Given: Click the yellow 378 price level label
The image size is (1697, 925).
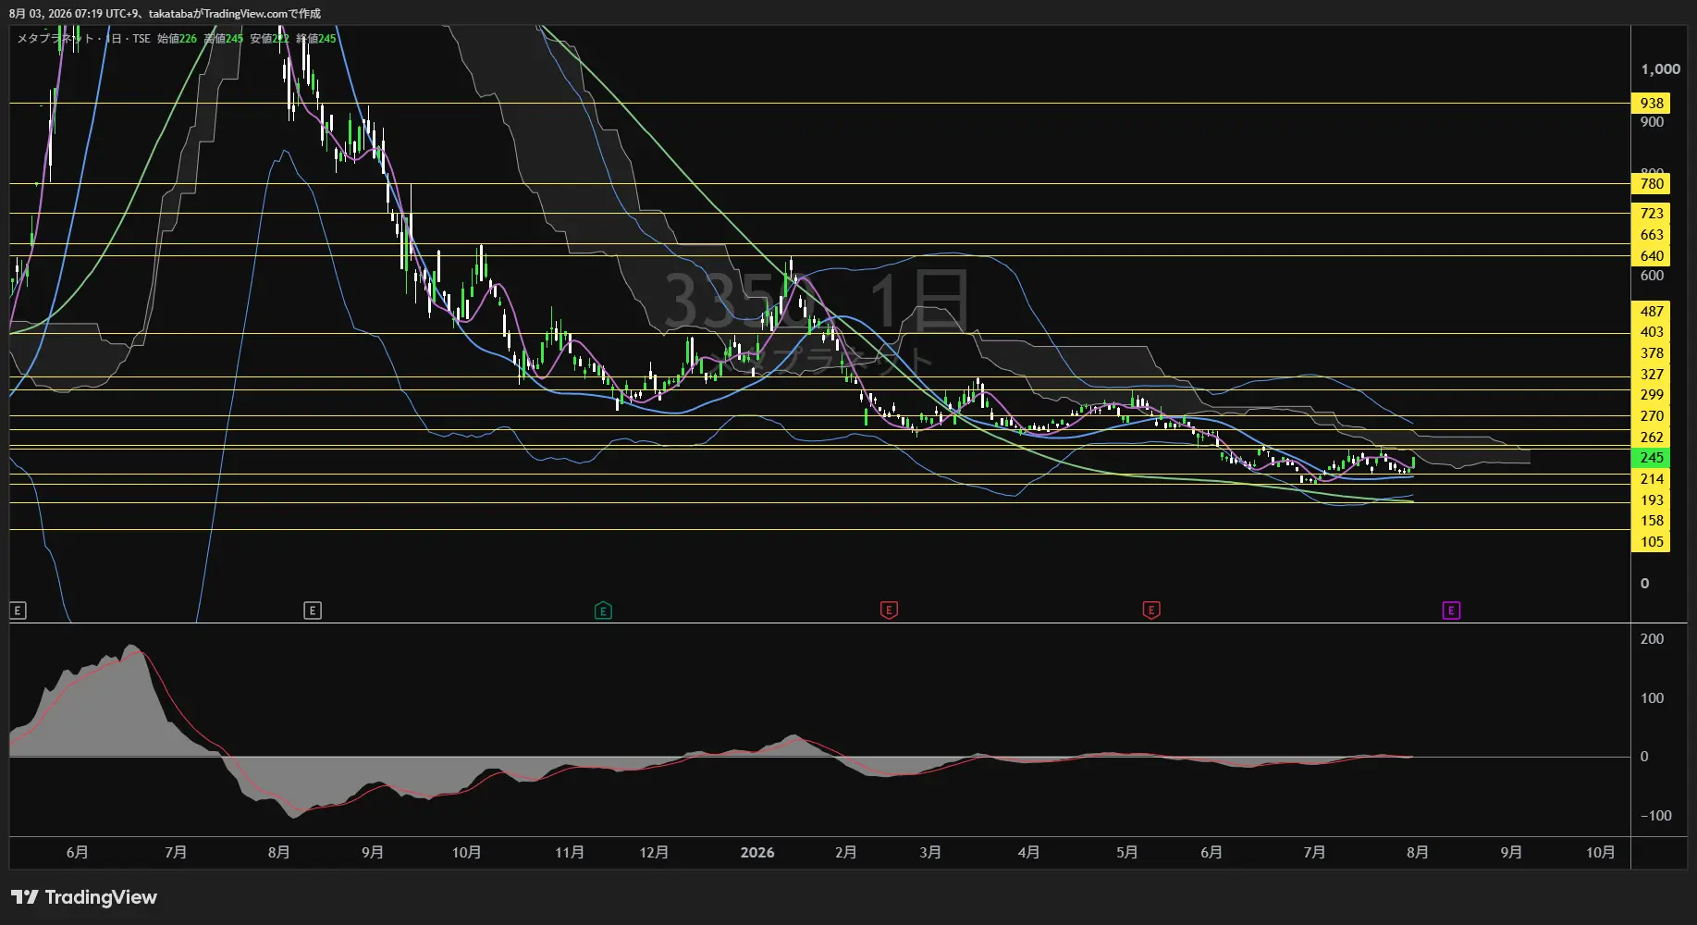Looking at the screenshot, I should pyautogui.click(x=1651, y=353).
